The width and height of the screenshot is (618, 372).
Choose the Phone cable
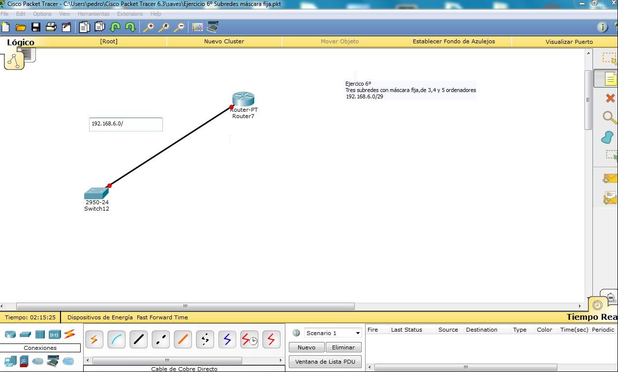coord(205,340)
